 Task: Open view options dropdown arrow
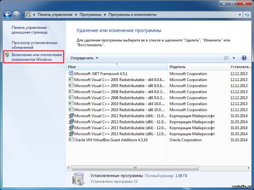(234, 58)
